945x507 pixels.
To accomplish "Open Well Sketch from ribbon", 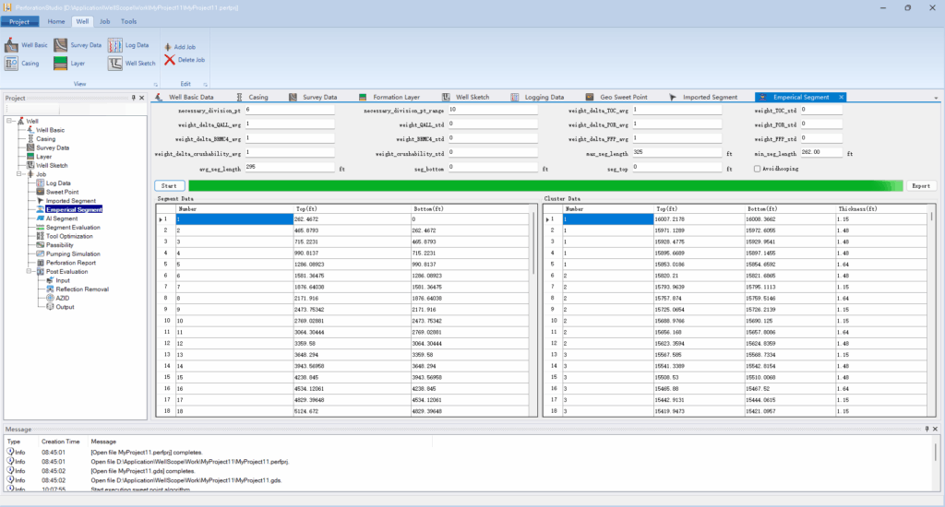I will [132, 64].
